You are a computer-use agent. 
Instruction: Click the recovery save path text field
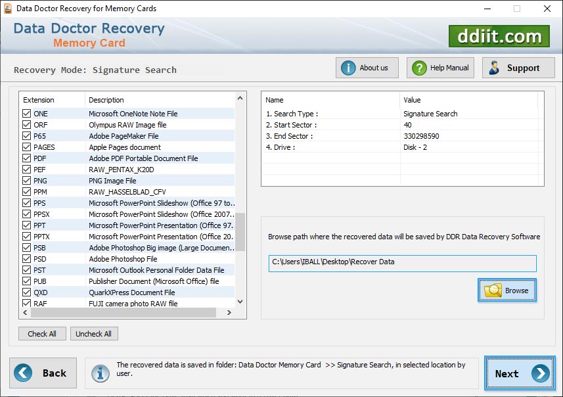click(x=401, y=263)
